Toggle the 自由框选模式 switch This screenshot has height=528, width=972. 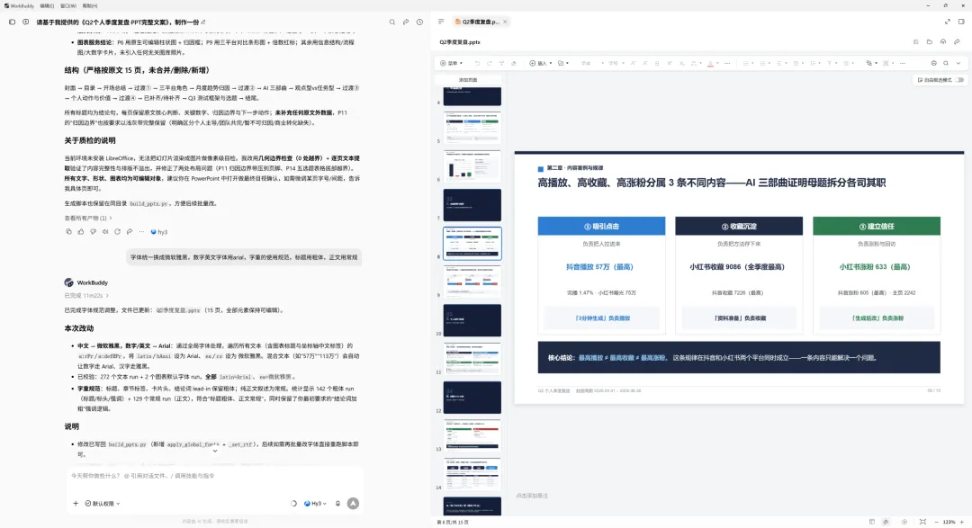tap(959, 80)
